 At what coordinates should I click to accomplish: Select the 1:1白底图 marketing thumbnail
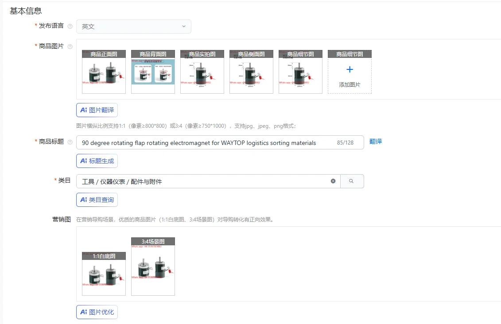coord(104,274)
